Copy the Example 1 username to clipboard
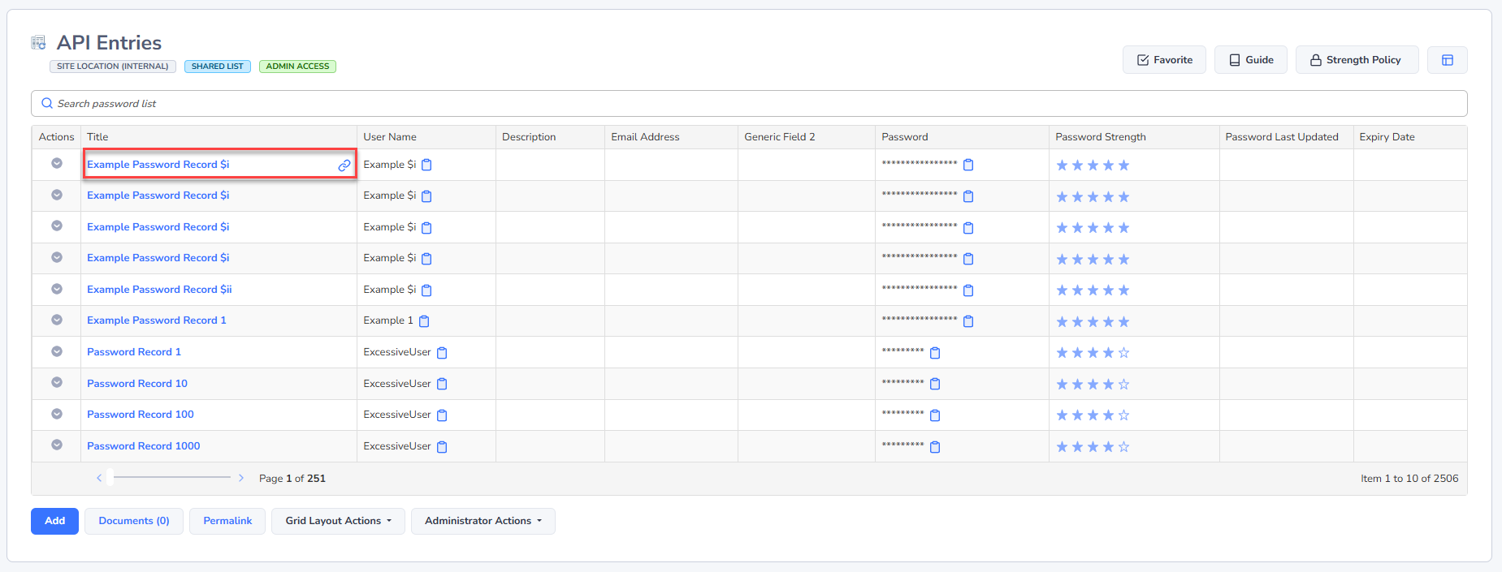This screenshot has width=1502, height=572. click(x=424, y=321)
